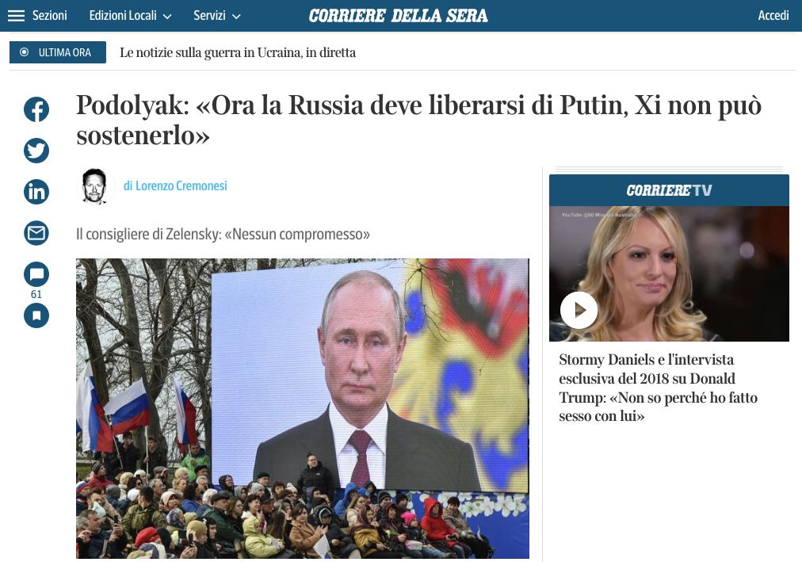
Task: Save article with bookmark icon
Action: [36, 315]
